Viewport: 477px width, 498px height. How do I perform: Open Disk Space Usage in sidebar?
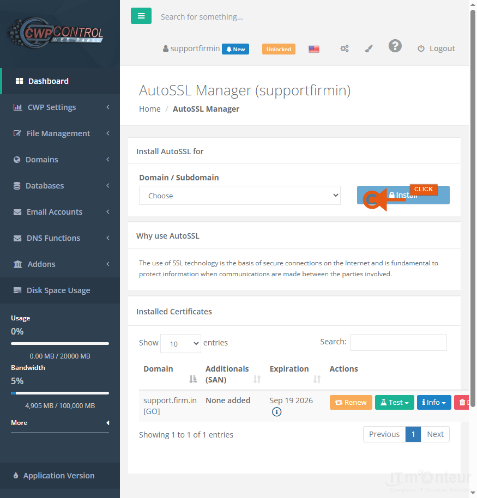(60, 290)
